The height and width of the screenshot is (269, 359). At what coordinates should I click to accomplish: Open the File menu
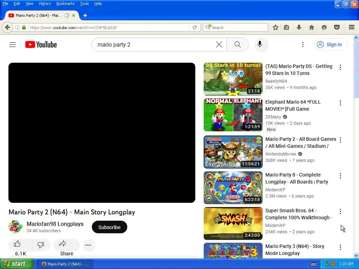coord(5,4)
